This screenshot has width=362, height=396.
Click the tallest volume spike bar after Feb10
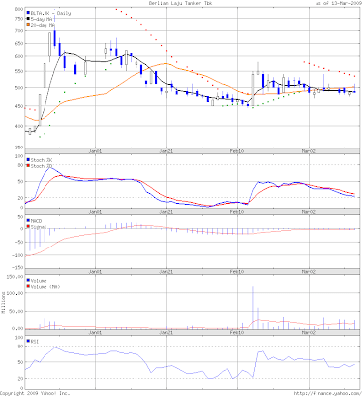pos(253,307)
